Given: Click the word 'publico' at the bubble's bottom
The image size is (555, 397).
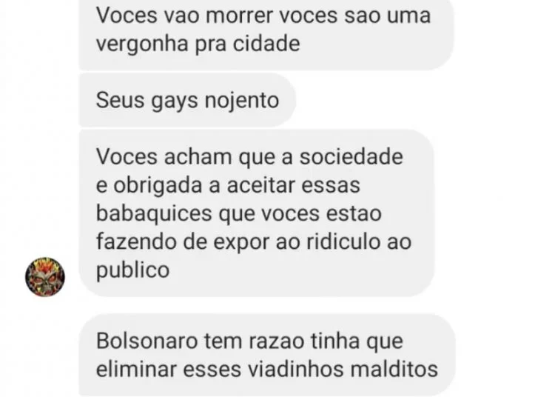Looking at the screenshot, I should (x=132, y=271).
